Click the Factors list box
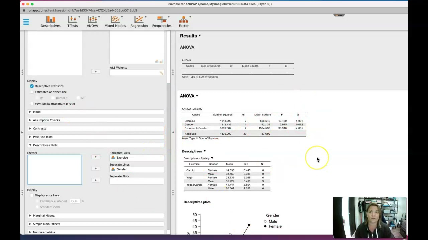This screenshot has width=428, height=240. [55, 170]
